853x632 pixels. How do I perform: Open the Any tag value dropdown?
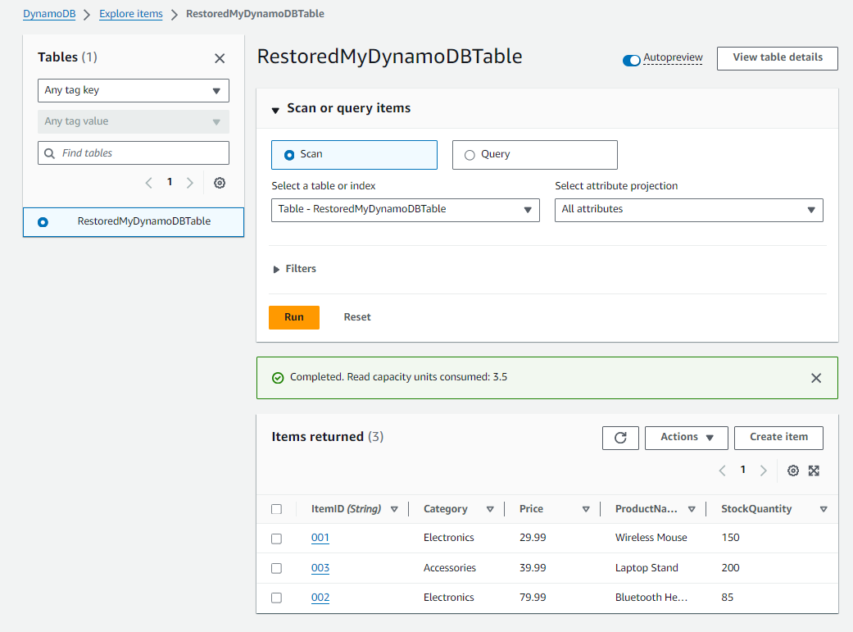tap(134, 121)
